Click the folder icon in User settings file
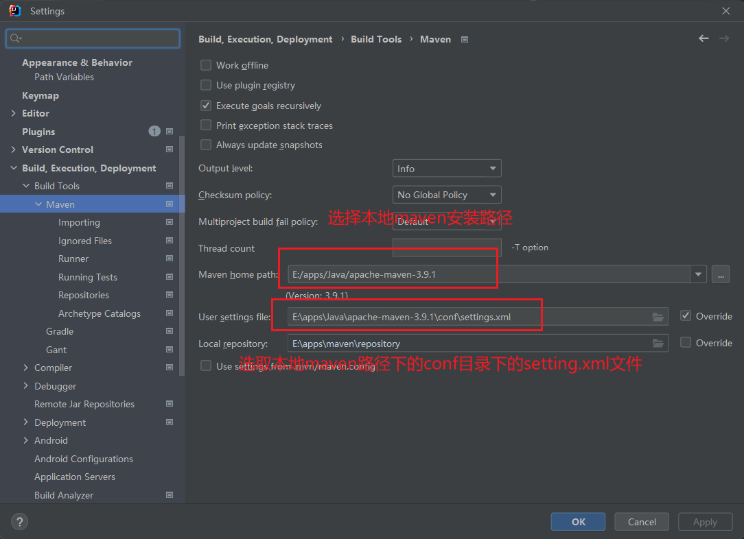 tap(658, 317)
